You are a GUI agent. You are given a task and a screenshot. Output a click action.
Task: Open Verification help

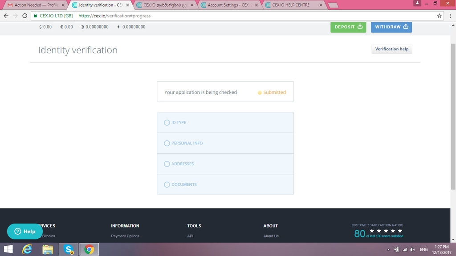392,49
